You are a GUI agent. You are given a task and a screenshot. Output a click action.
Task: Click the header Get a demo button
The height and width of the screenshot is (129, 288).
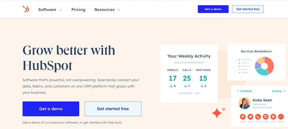coord(213,9)
